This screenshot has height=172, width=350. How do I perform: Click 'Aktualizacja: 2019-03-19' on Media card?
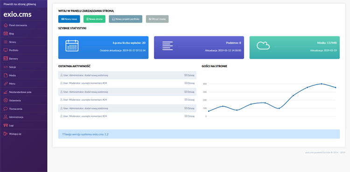click(323, 51)
